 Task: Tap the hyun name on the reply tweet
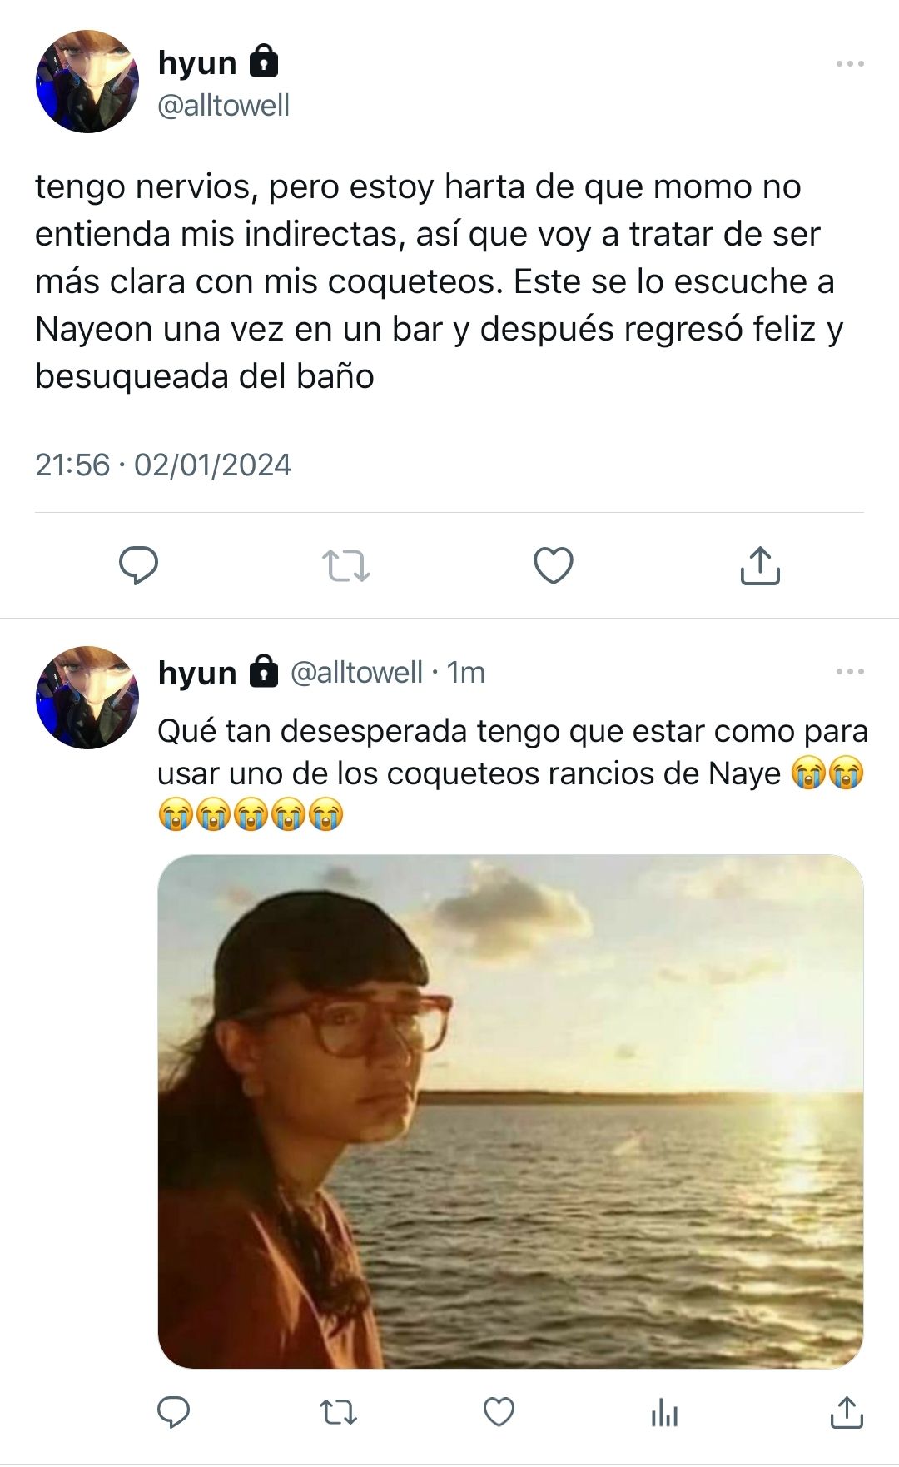(197, 673)
